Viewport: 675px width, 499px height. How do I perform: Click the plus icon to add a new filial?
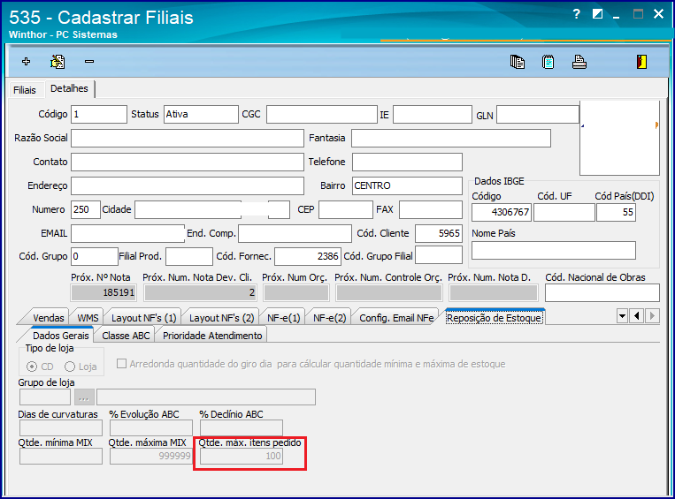(x=26, y=62)
